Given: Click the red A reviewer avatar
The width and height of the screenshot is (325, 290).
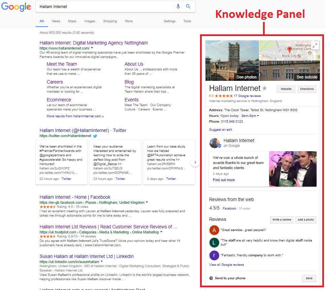Looking at the screenshot, I should (215, 230).
